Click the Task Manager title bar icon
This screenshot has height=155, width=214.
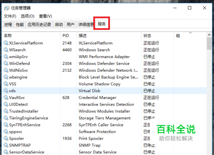pos(7,8)
